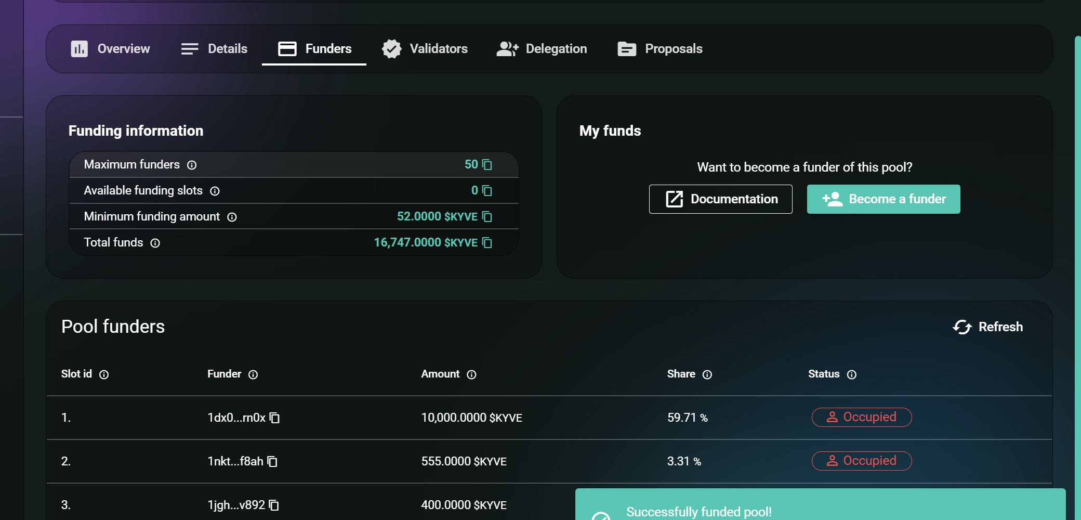Copy funder address 1nkt...f8ah
Viewport: 1081px width, 520px height.
click(272, 462)
